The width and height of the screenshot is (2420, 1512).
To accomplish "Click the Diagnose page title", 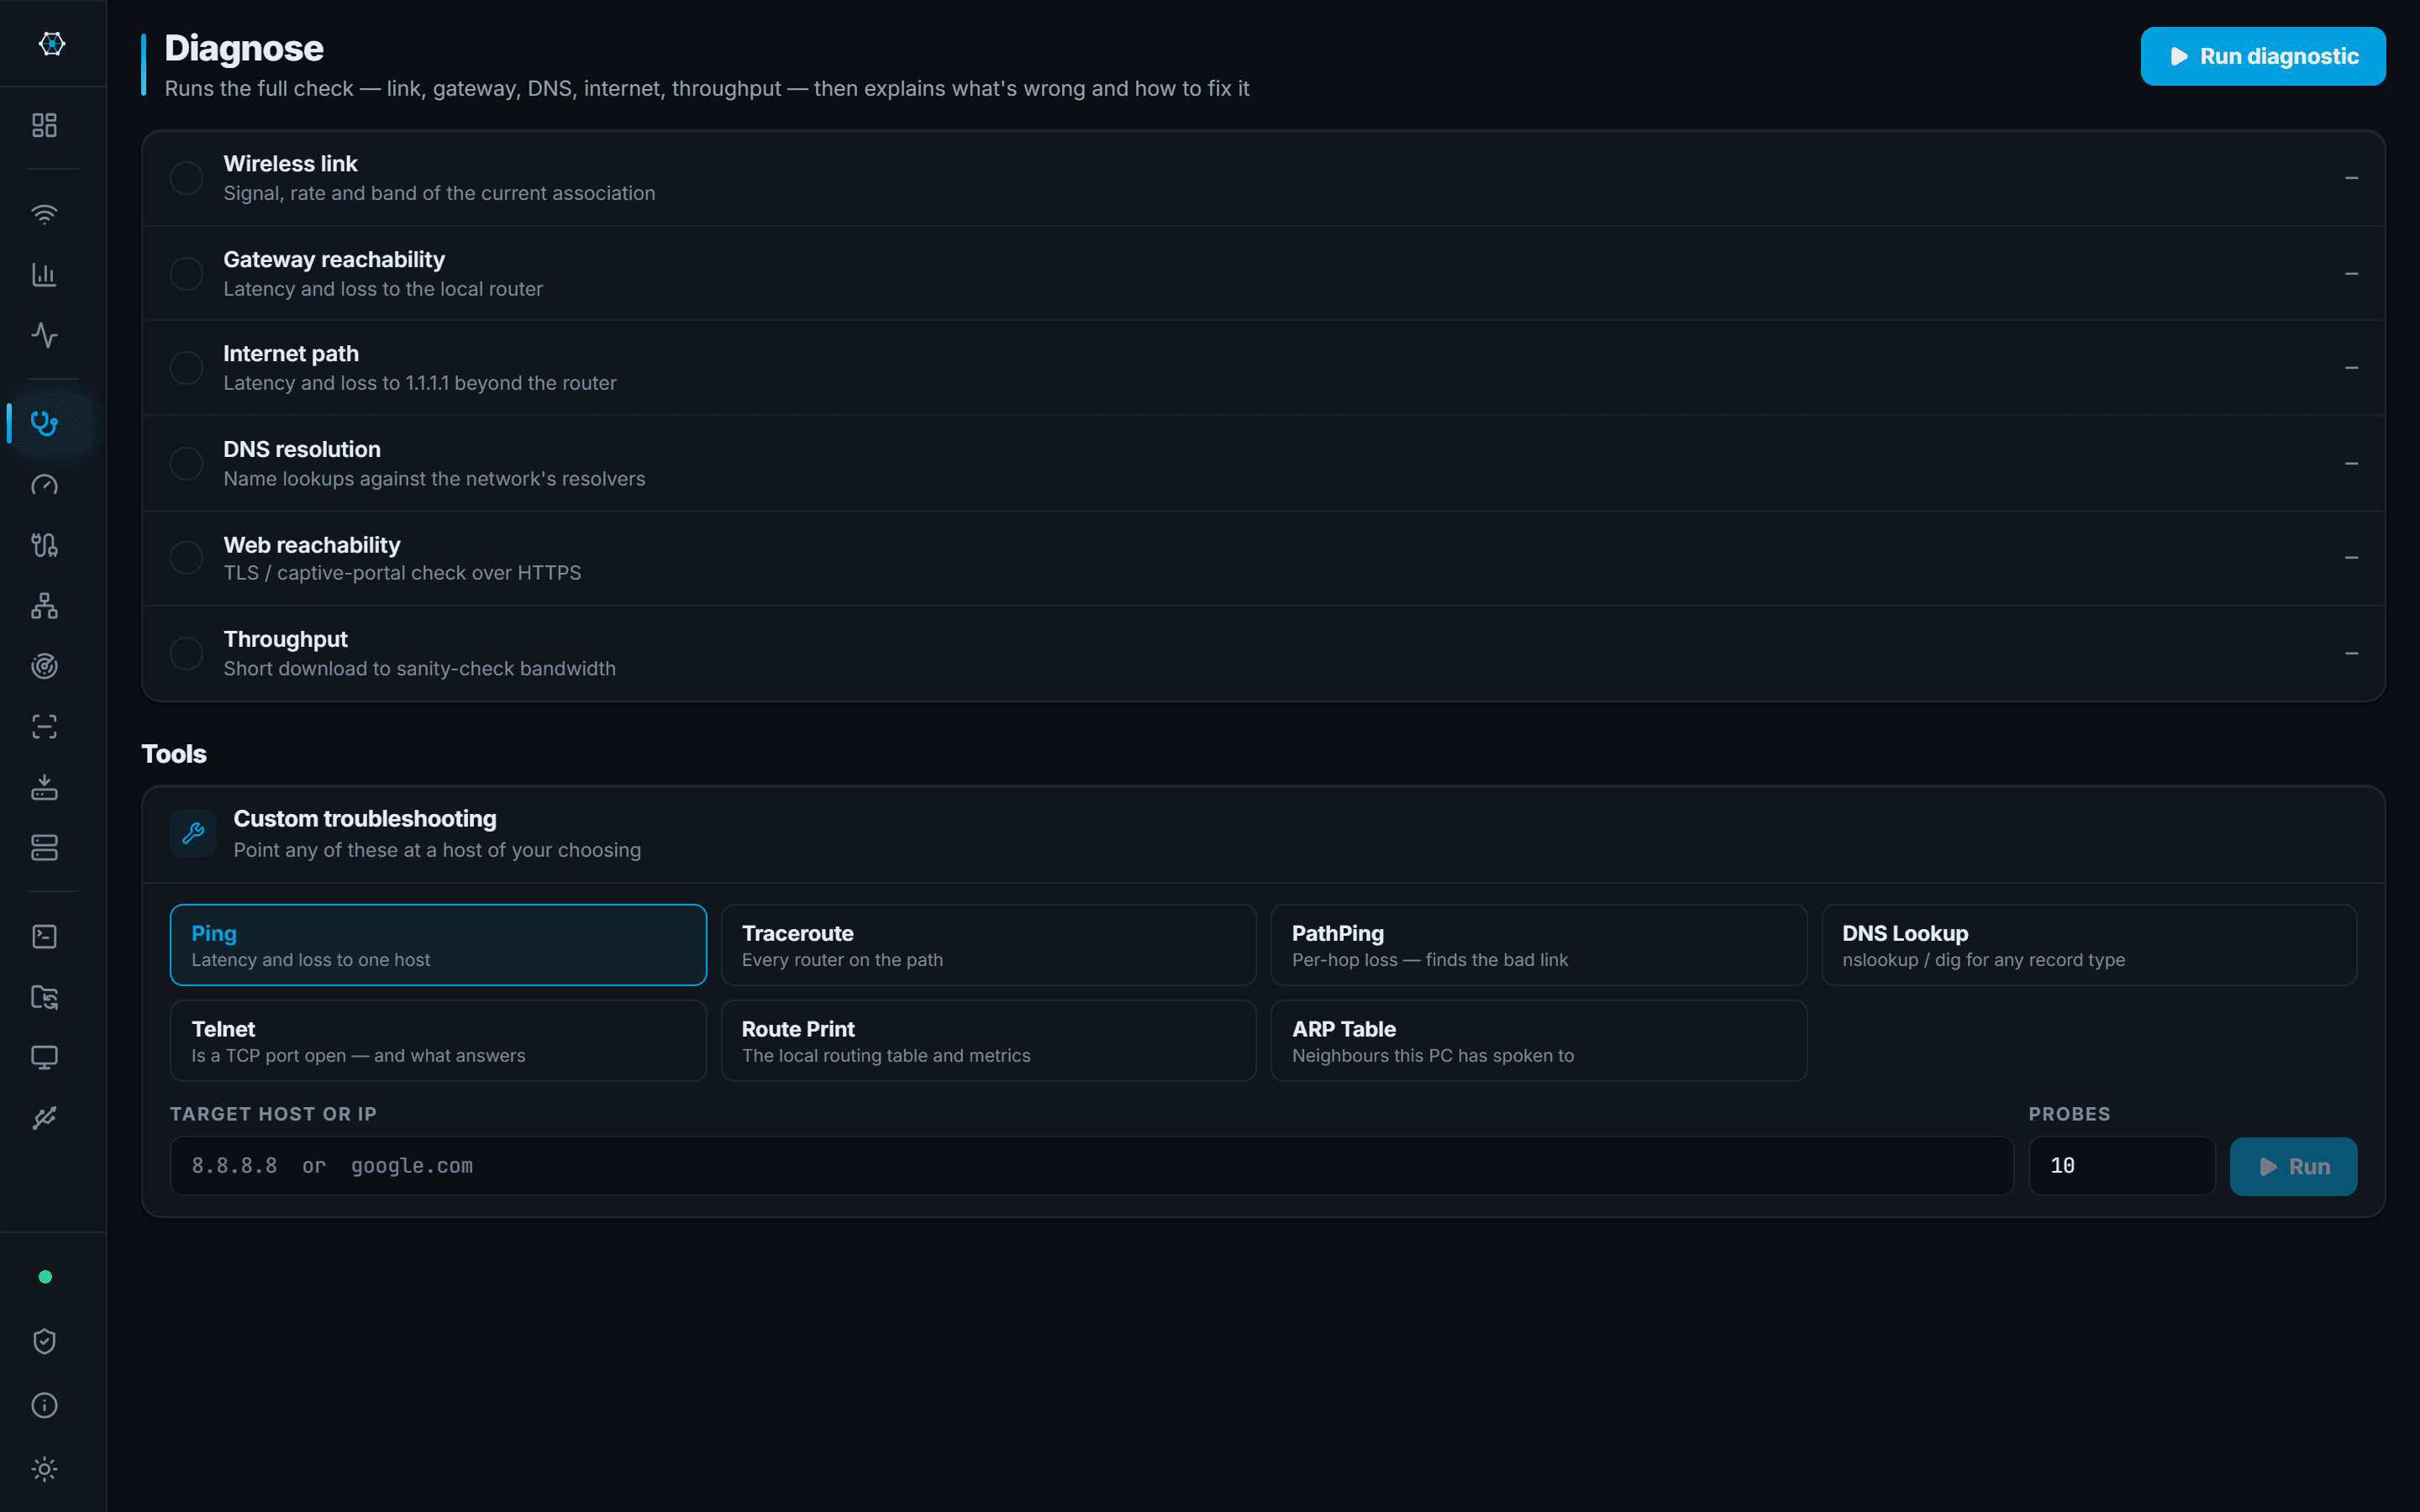I will 244,48.
